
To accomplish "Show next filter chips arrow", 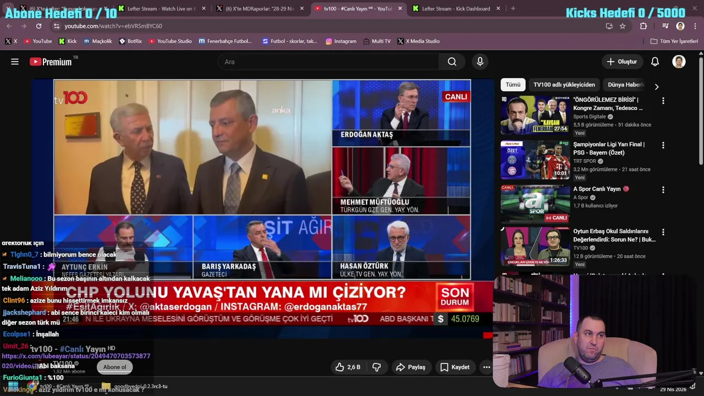I will (x=656, y=86).
